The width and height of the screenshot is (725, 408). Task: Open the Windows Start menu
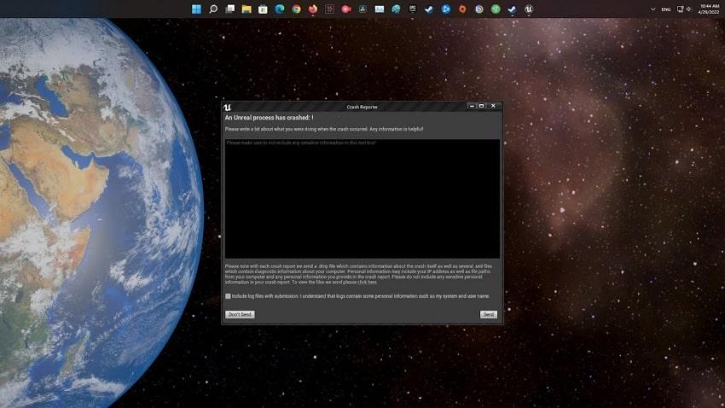pyautogui.click(x=196, y=9)
